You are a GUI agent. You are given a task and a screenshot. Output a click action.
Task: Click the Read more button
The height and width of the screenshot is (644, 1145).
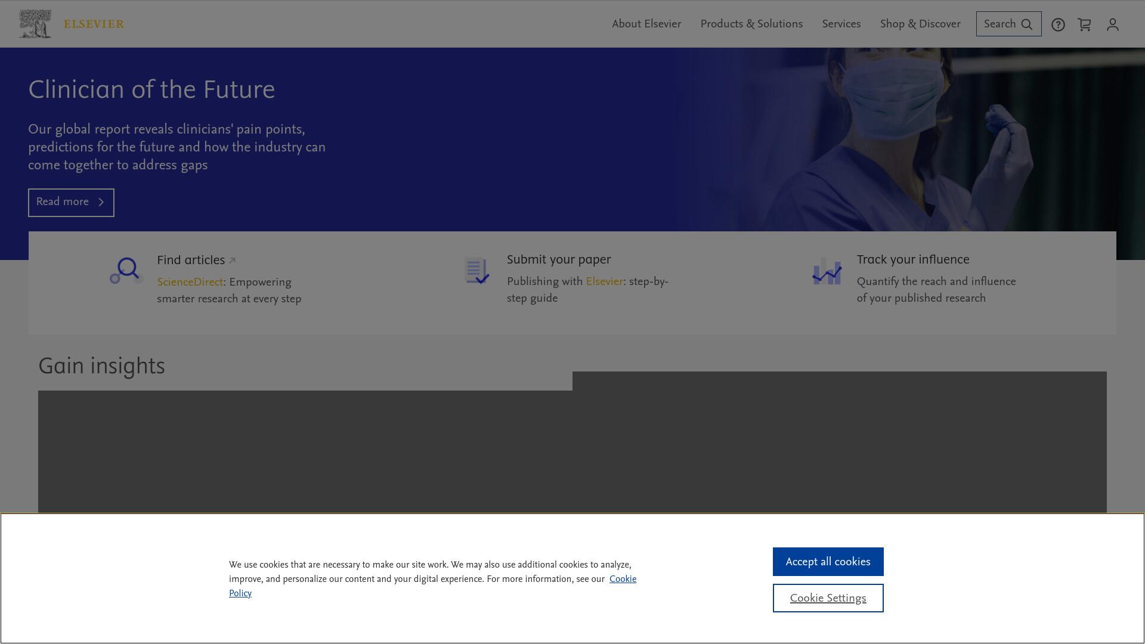[x=71, y=203]
